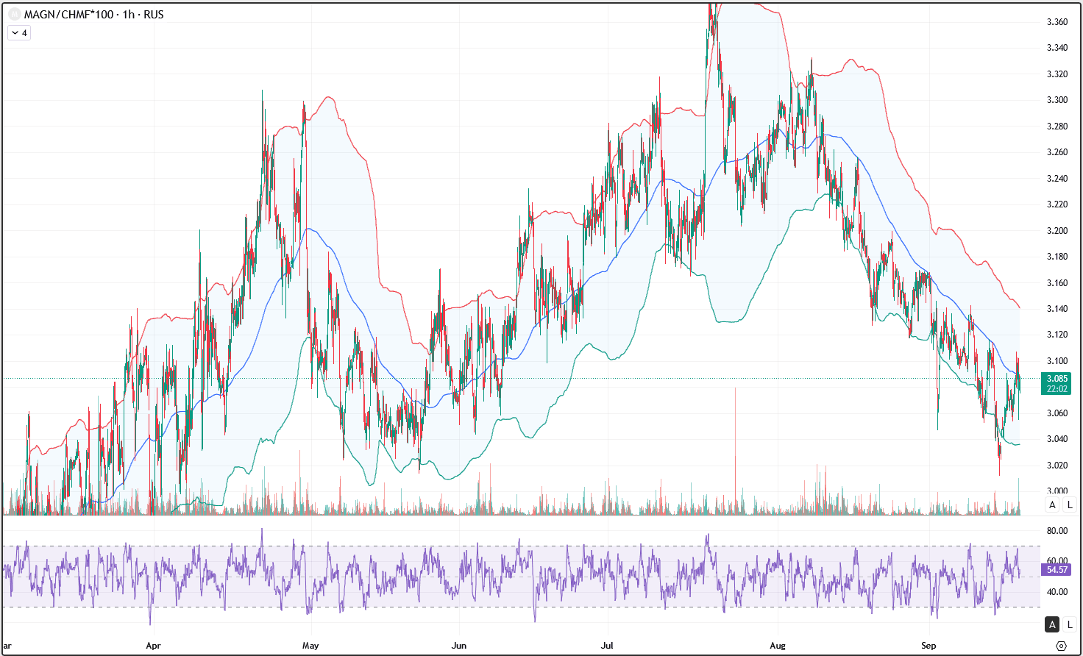This screenshot has width=1083, height=656.
Task: Click the 3.360 price axis label
Action: point(1057,22)
